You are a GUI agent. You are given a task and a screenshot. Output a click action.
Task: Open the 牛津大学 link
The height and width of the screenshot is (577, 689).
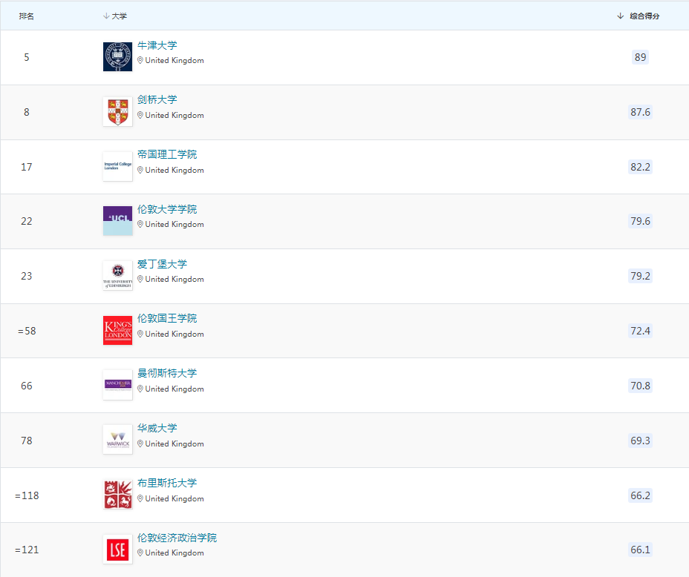[157, 45]
